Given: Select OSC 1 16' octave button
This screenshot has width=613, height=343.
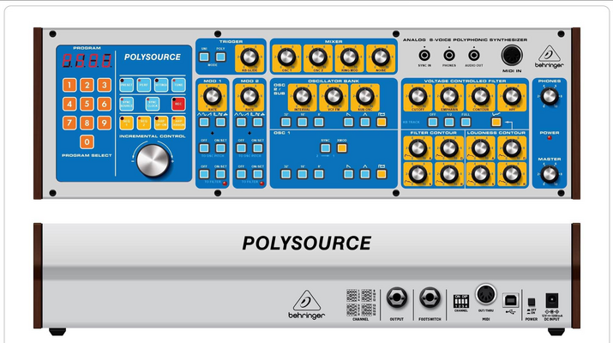Looking at the screenshot, I should click(303, 174).
